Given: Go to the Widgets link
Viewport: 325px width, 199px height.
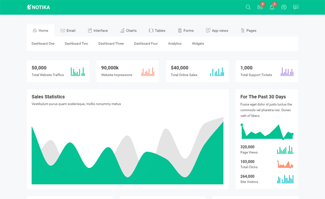Looking at the screenshot, I should point(198,44).
